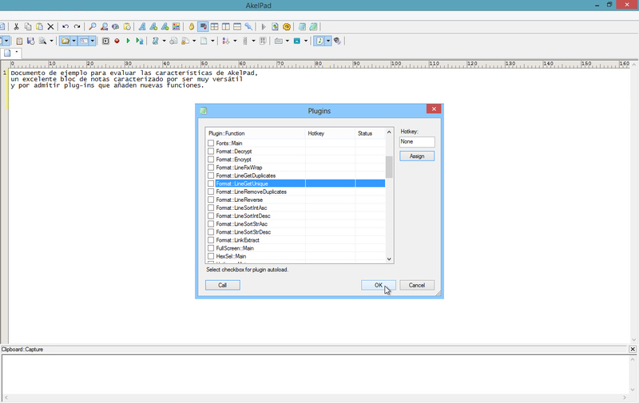Click the green play macro icon
The height and width of the screenshot is (403, 639).
click(128, 41)
